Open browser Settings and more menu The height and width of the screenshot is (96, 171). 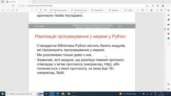coord(168,6)
